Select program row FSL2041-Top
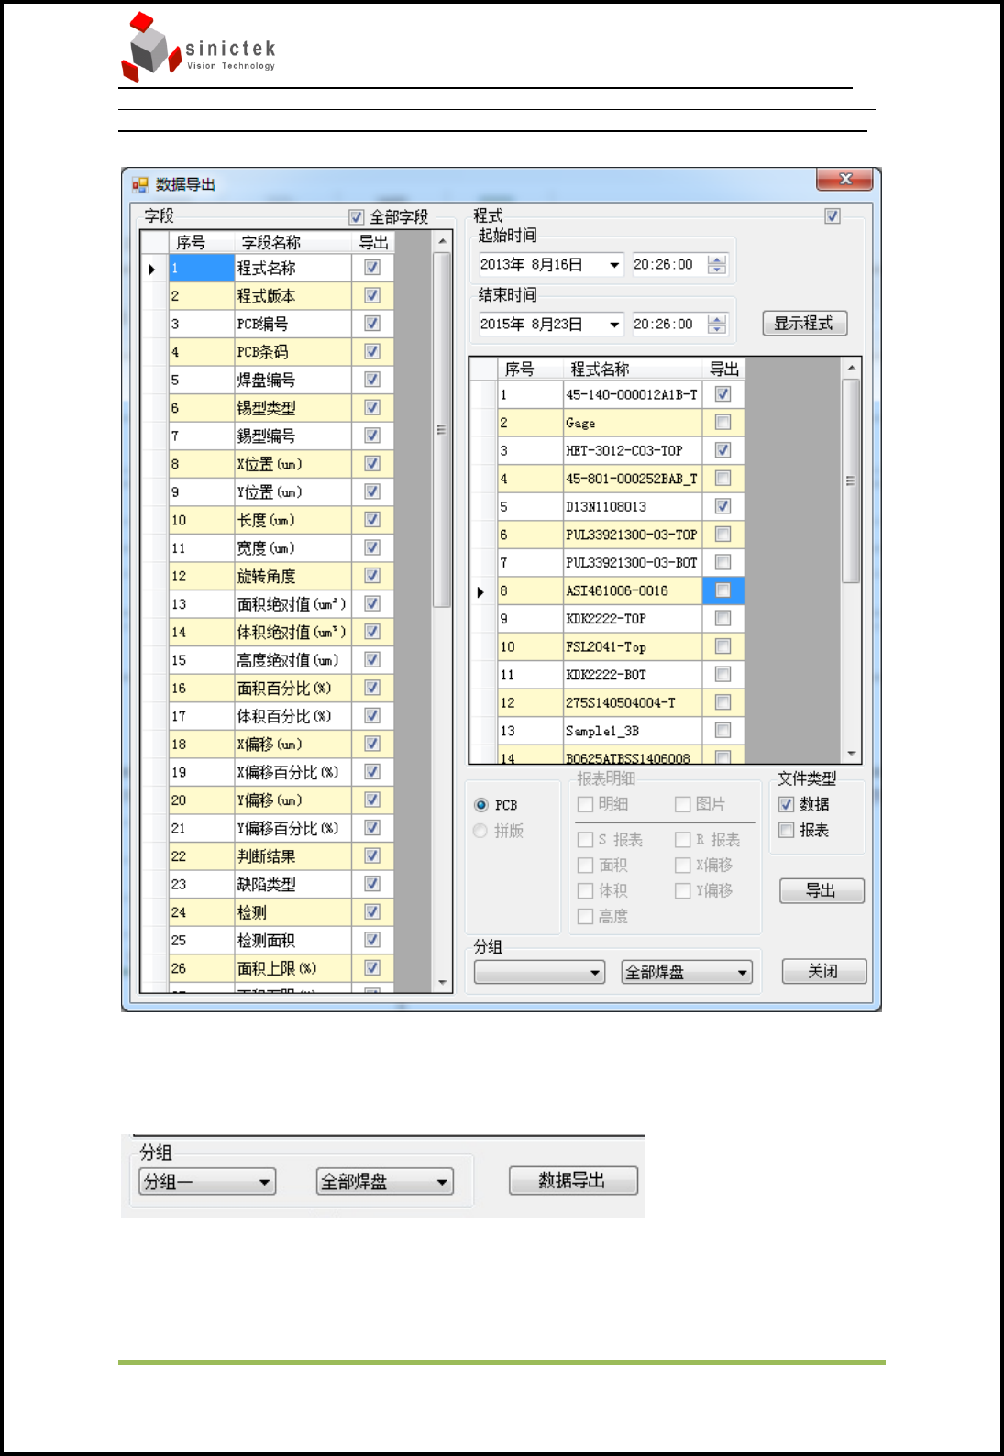The height and width of the screenshot is (1456, 1004). point(605,647)
